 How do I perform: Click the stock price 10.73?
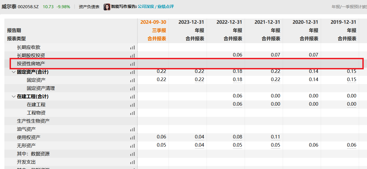click(48, 7)
